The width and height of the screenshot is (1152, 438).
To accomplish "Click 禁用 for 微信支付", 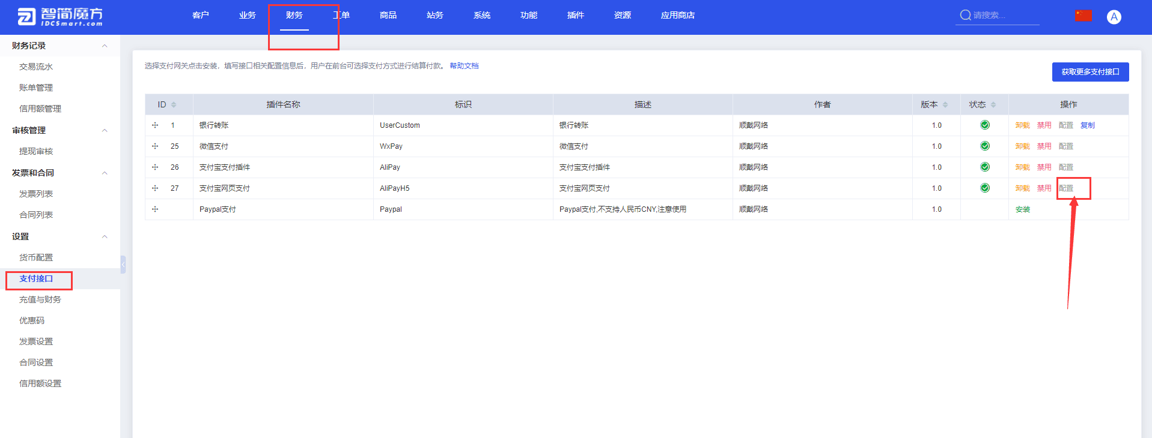I will pos(1044,146).
